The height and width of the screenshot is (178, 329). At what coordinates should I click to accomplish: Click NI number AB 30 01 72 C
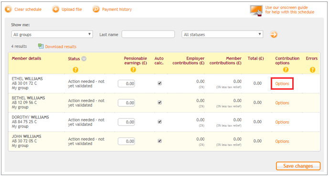click(x=24, y=83)
